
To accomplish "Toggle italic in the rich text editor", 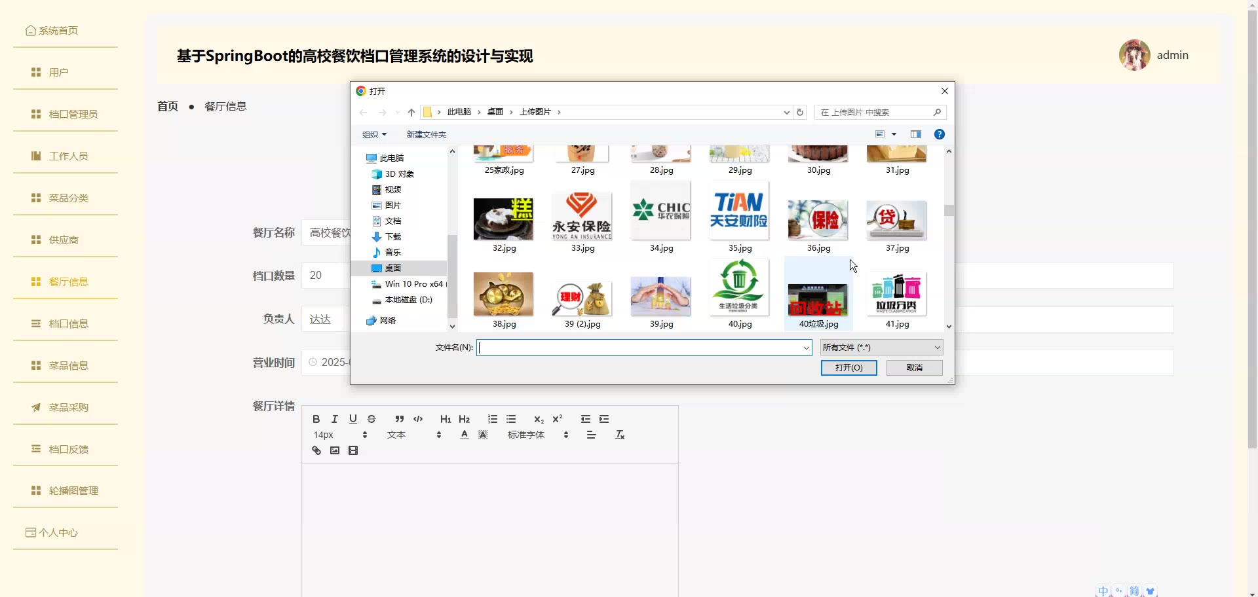I will (x=335, y=419).
